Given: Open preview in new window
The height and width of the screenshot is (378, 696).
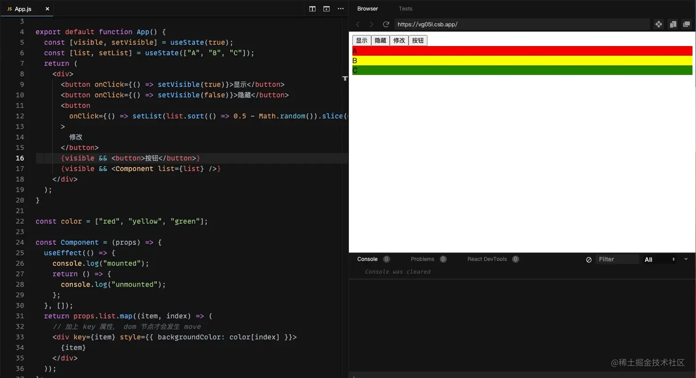Looking at the screenshot, I should click(x=686, y=24).
